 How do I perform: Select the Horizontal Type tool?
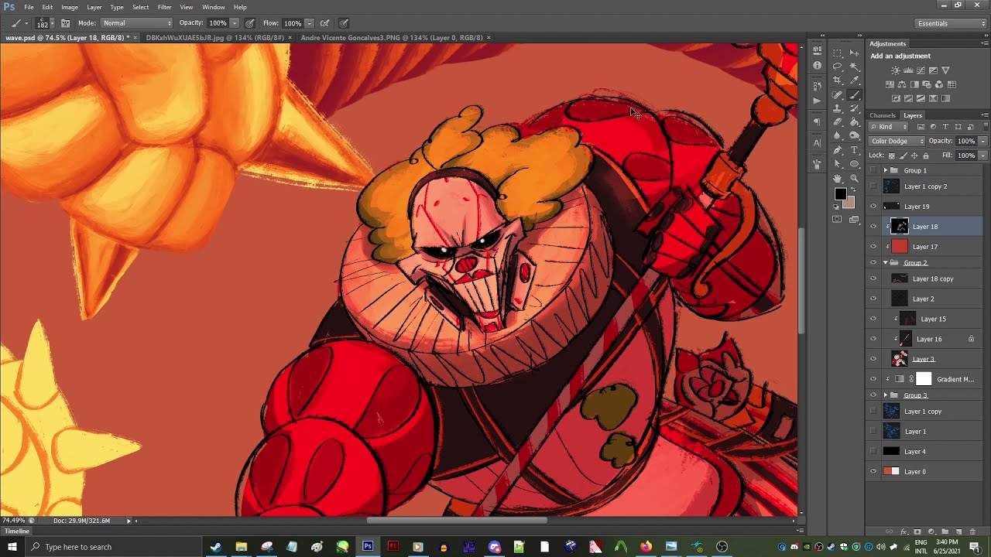855,150
